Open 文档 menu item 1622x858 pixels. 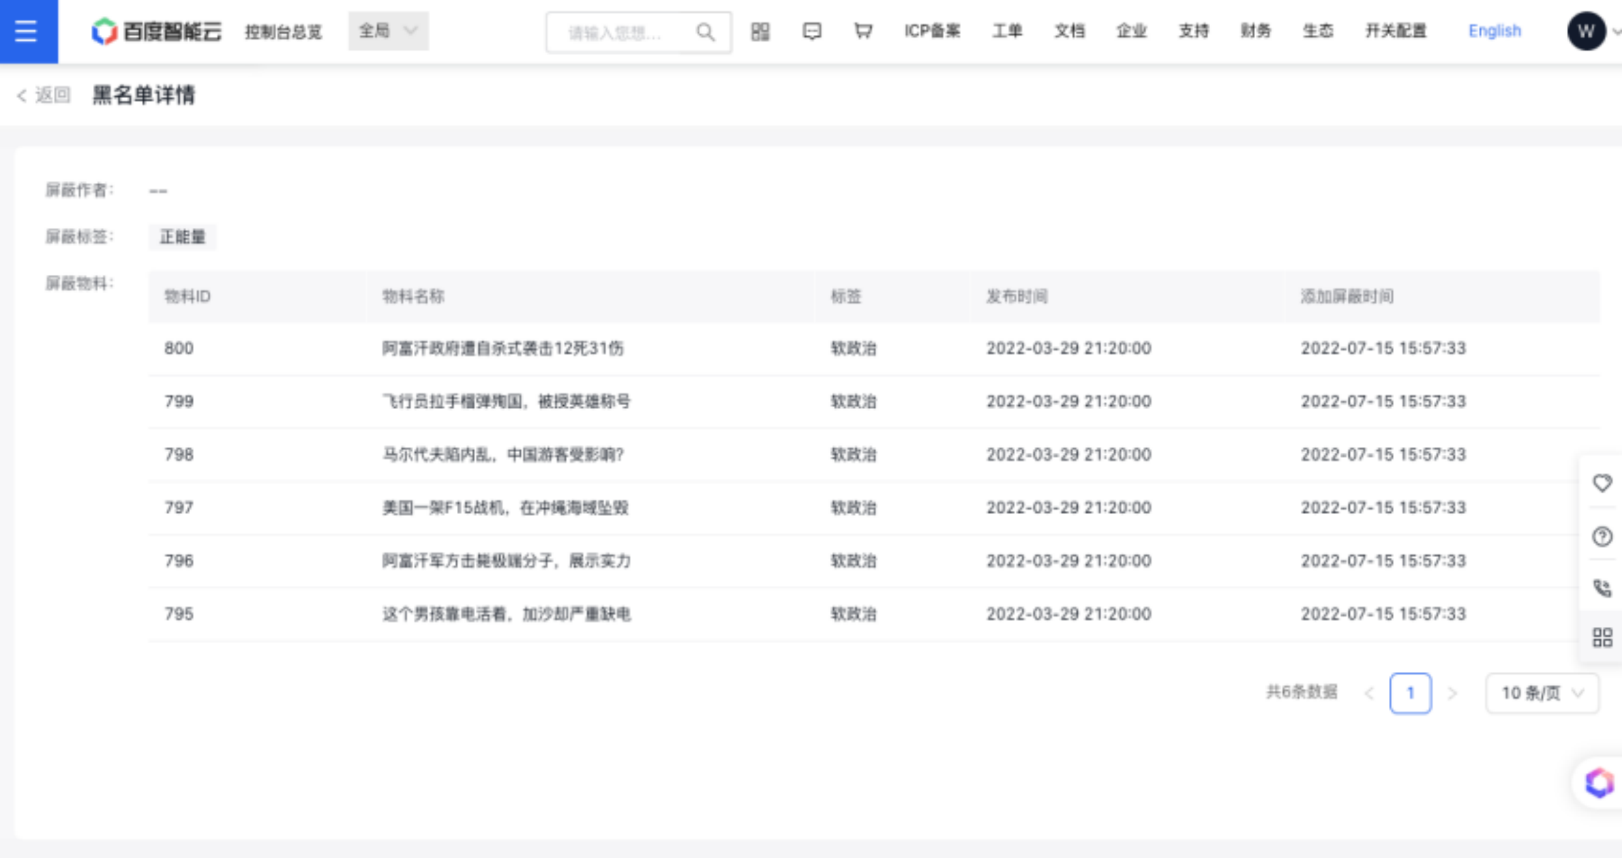click(1069, 30)
